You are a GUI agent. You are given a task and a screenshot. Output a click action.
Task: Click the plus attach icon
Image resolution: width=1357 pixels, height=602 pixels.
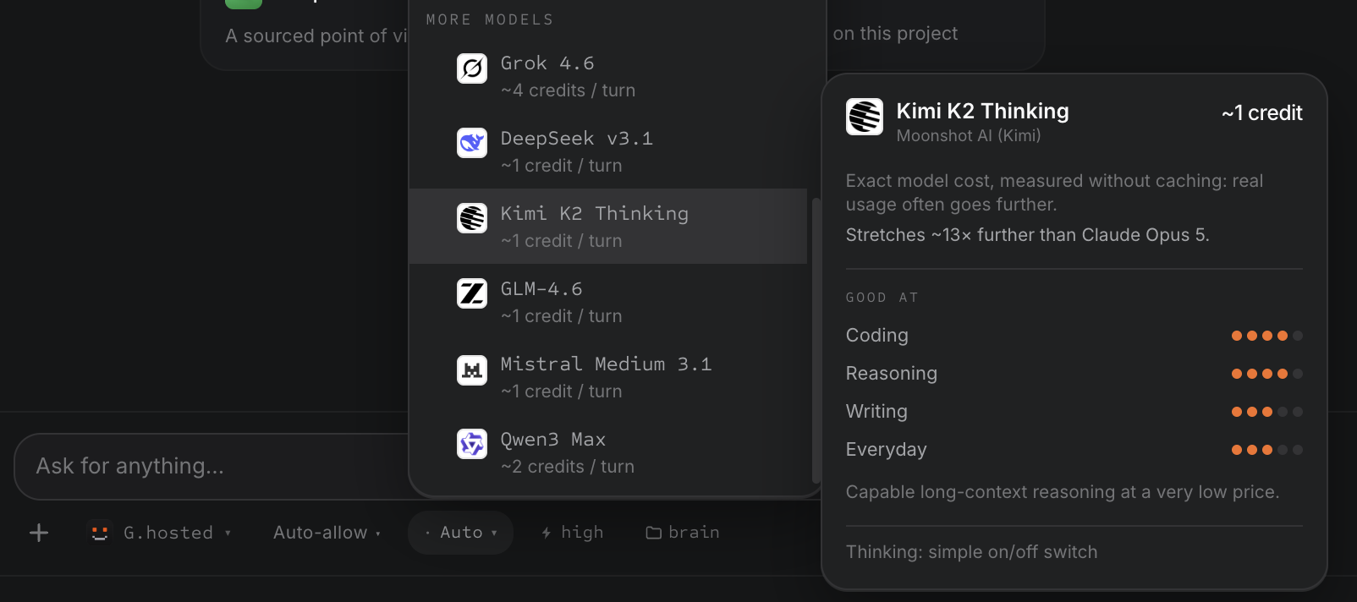tap(39, 533)
